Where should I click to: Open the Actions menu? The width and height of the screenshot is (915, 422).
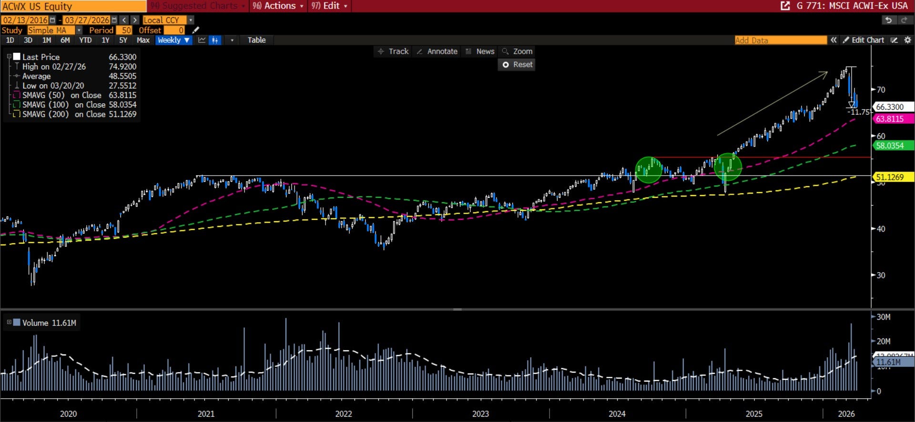(x=278, y=6)
